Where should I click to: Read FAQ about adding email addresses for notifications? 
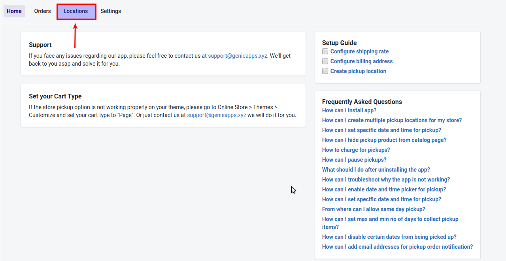point(397,247)
